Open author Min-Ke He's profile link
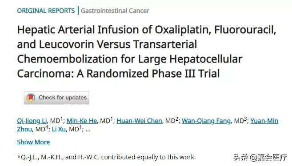Viewport: 292px width, 166px height. (82, 121)
